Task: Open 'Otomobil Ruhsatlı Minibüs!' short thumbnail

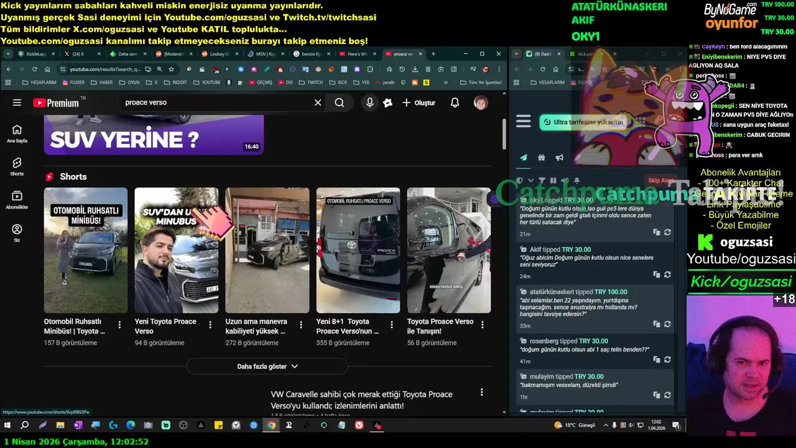Action: pyautogui.click(x=86, y=250)
